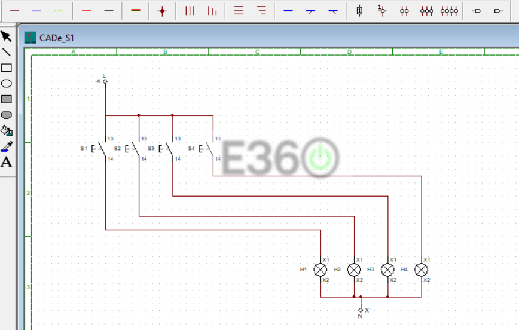
Task: Select the three equal vertical wires tool
Action: tap(190, 11)
